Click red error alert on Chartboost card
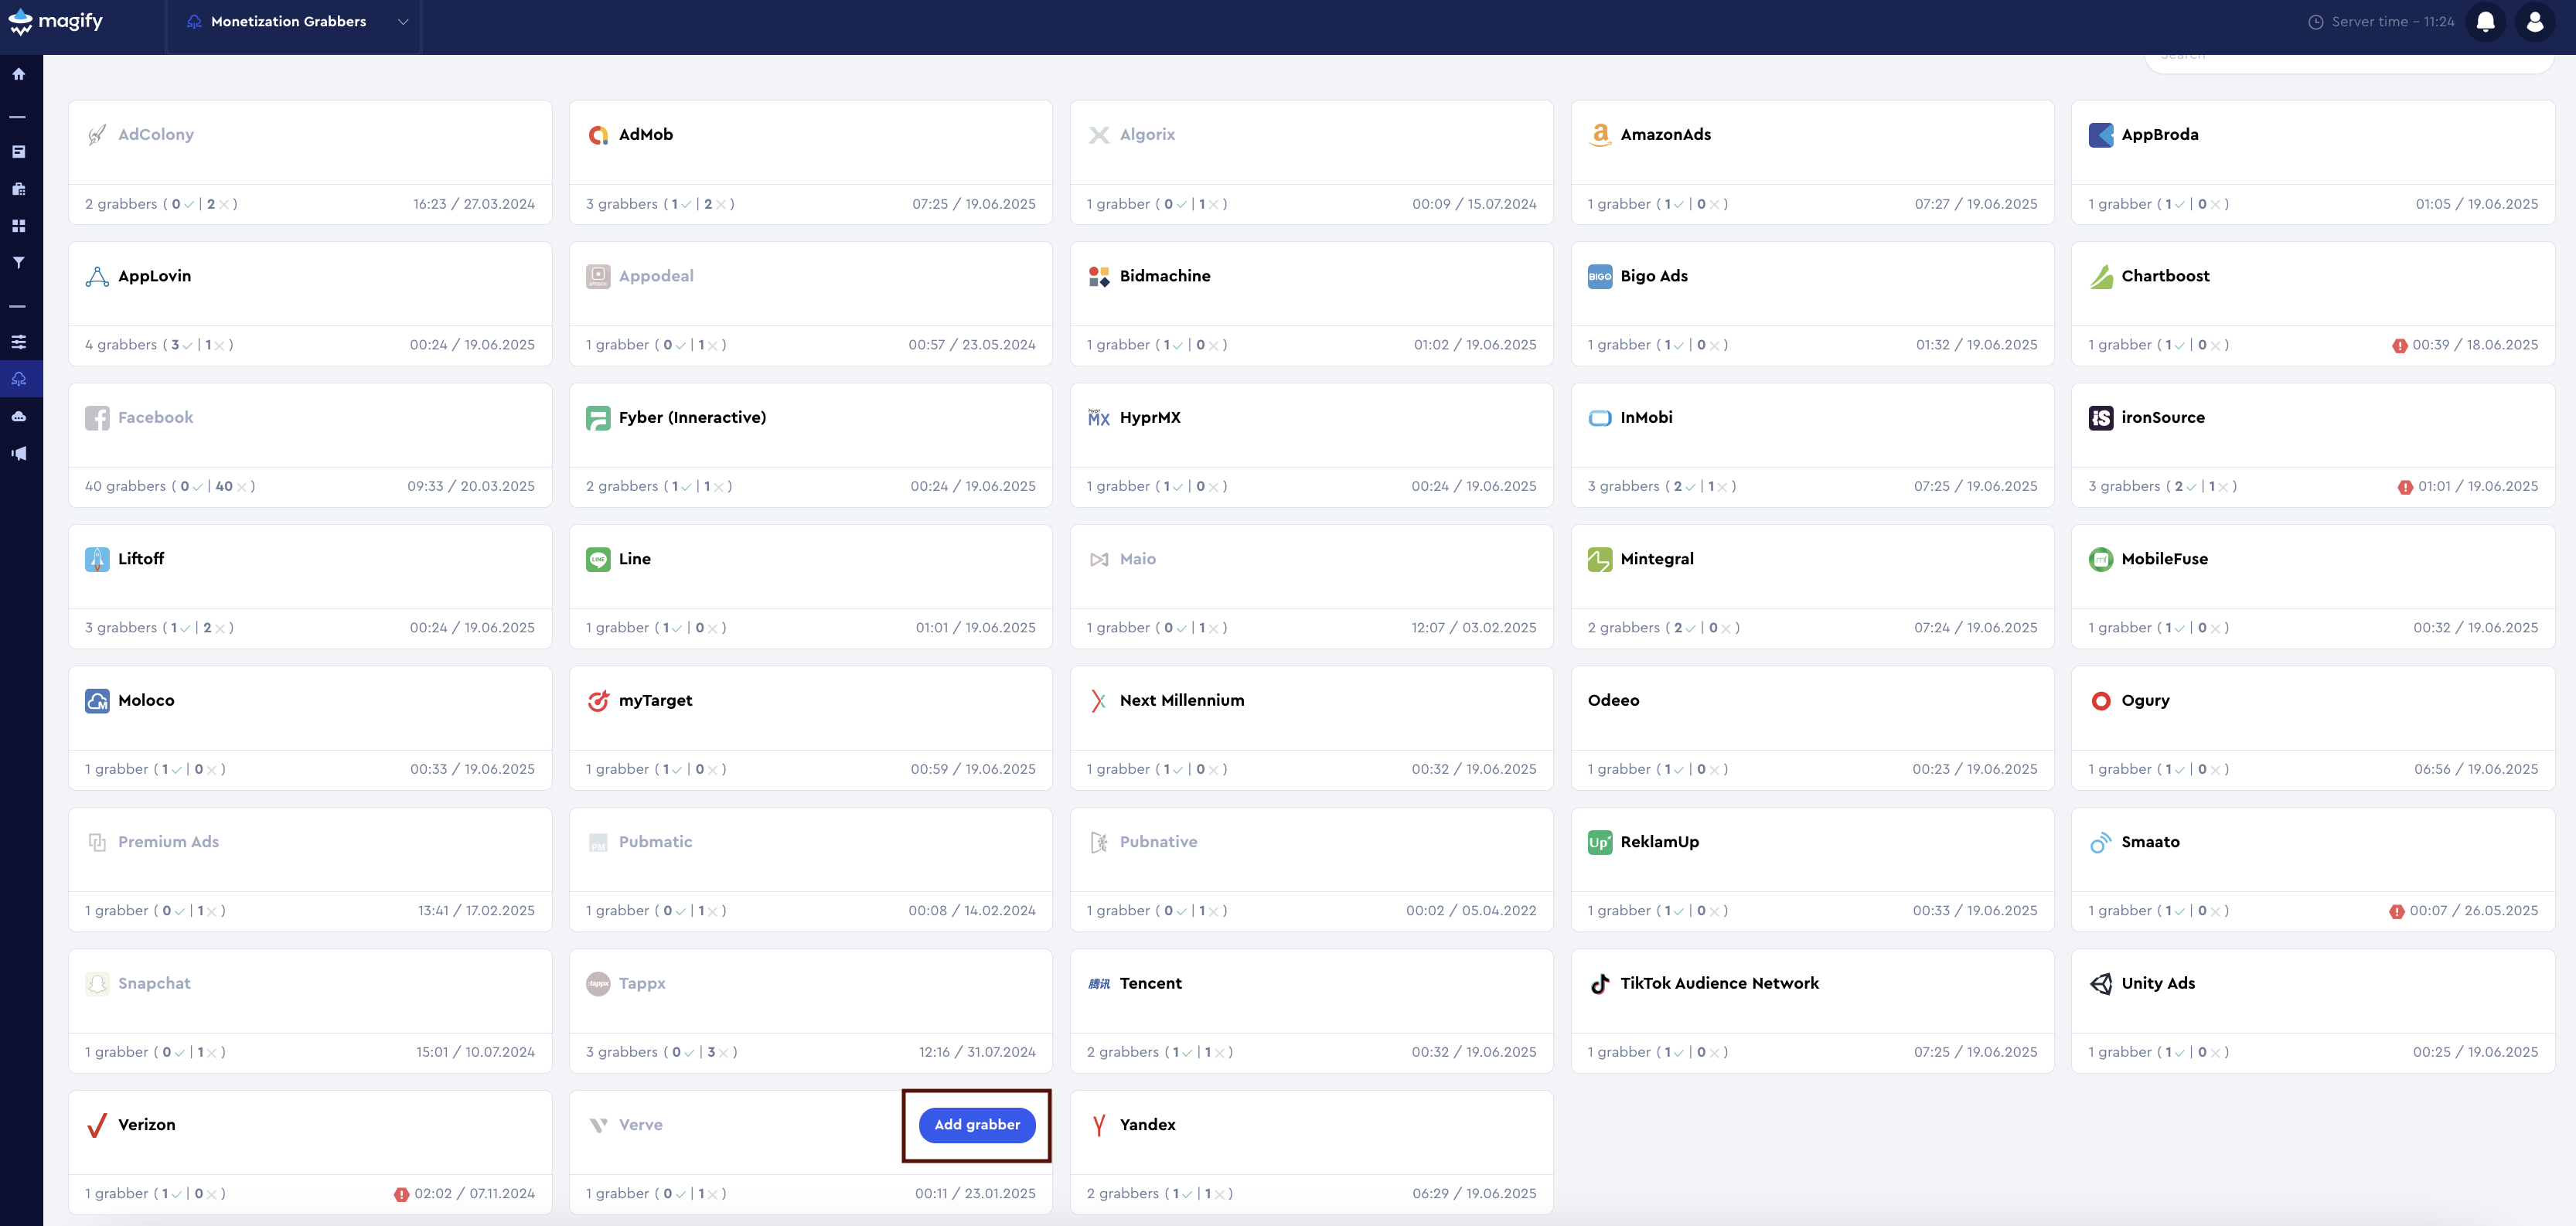The image size is (2576, 1226). click(x=2399, y=346)
